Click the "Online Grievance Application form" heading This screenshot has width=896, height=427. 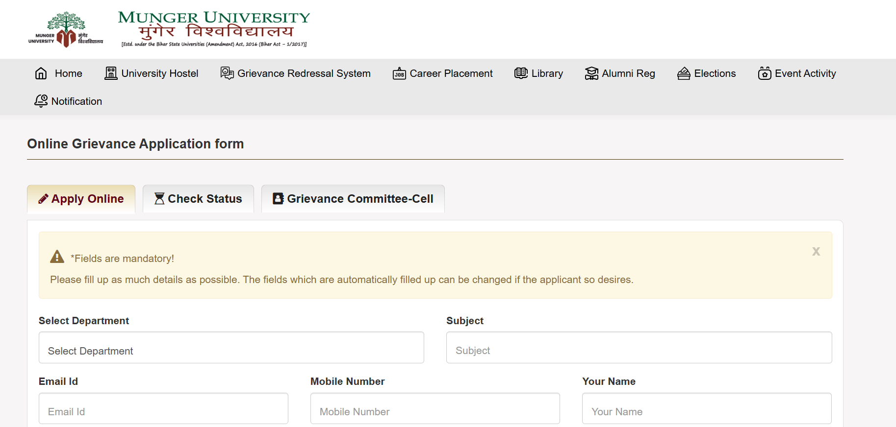pos(135,143)
